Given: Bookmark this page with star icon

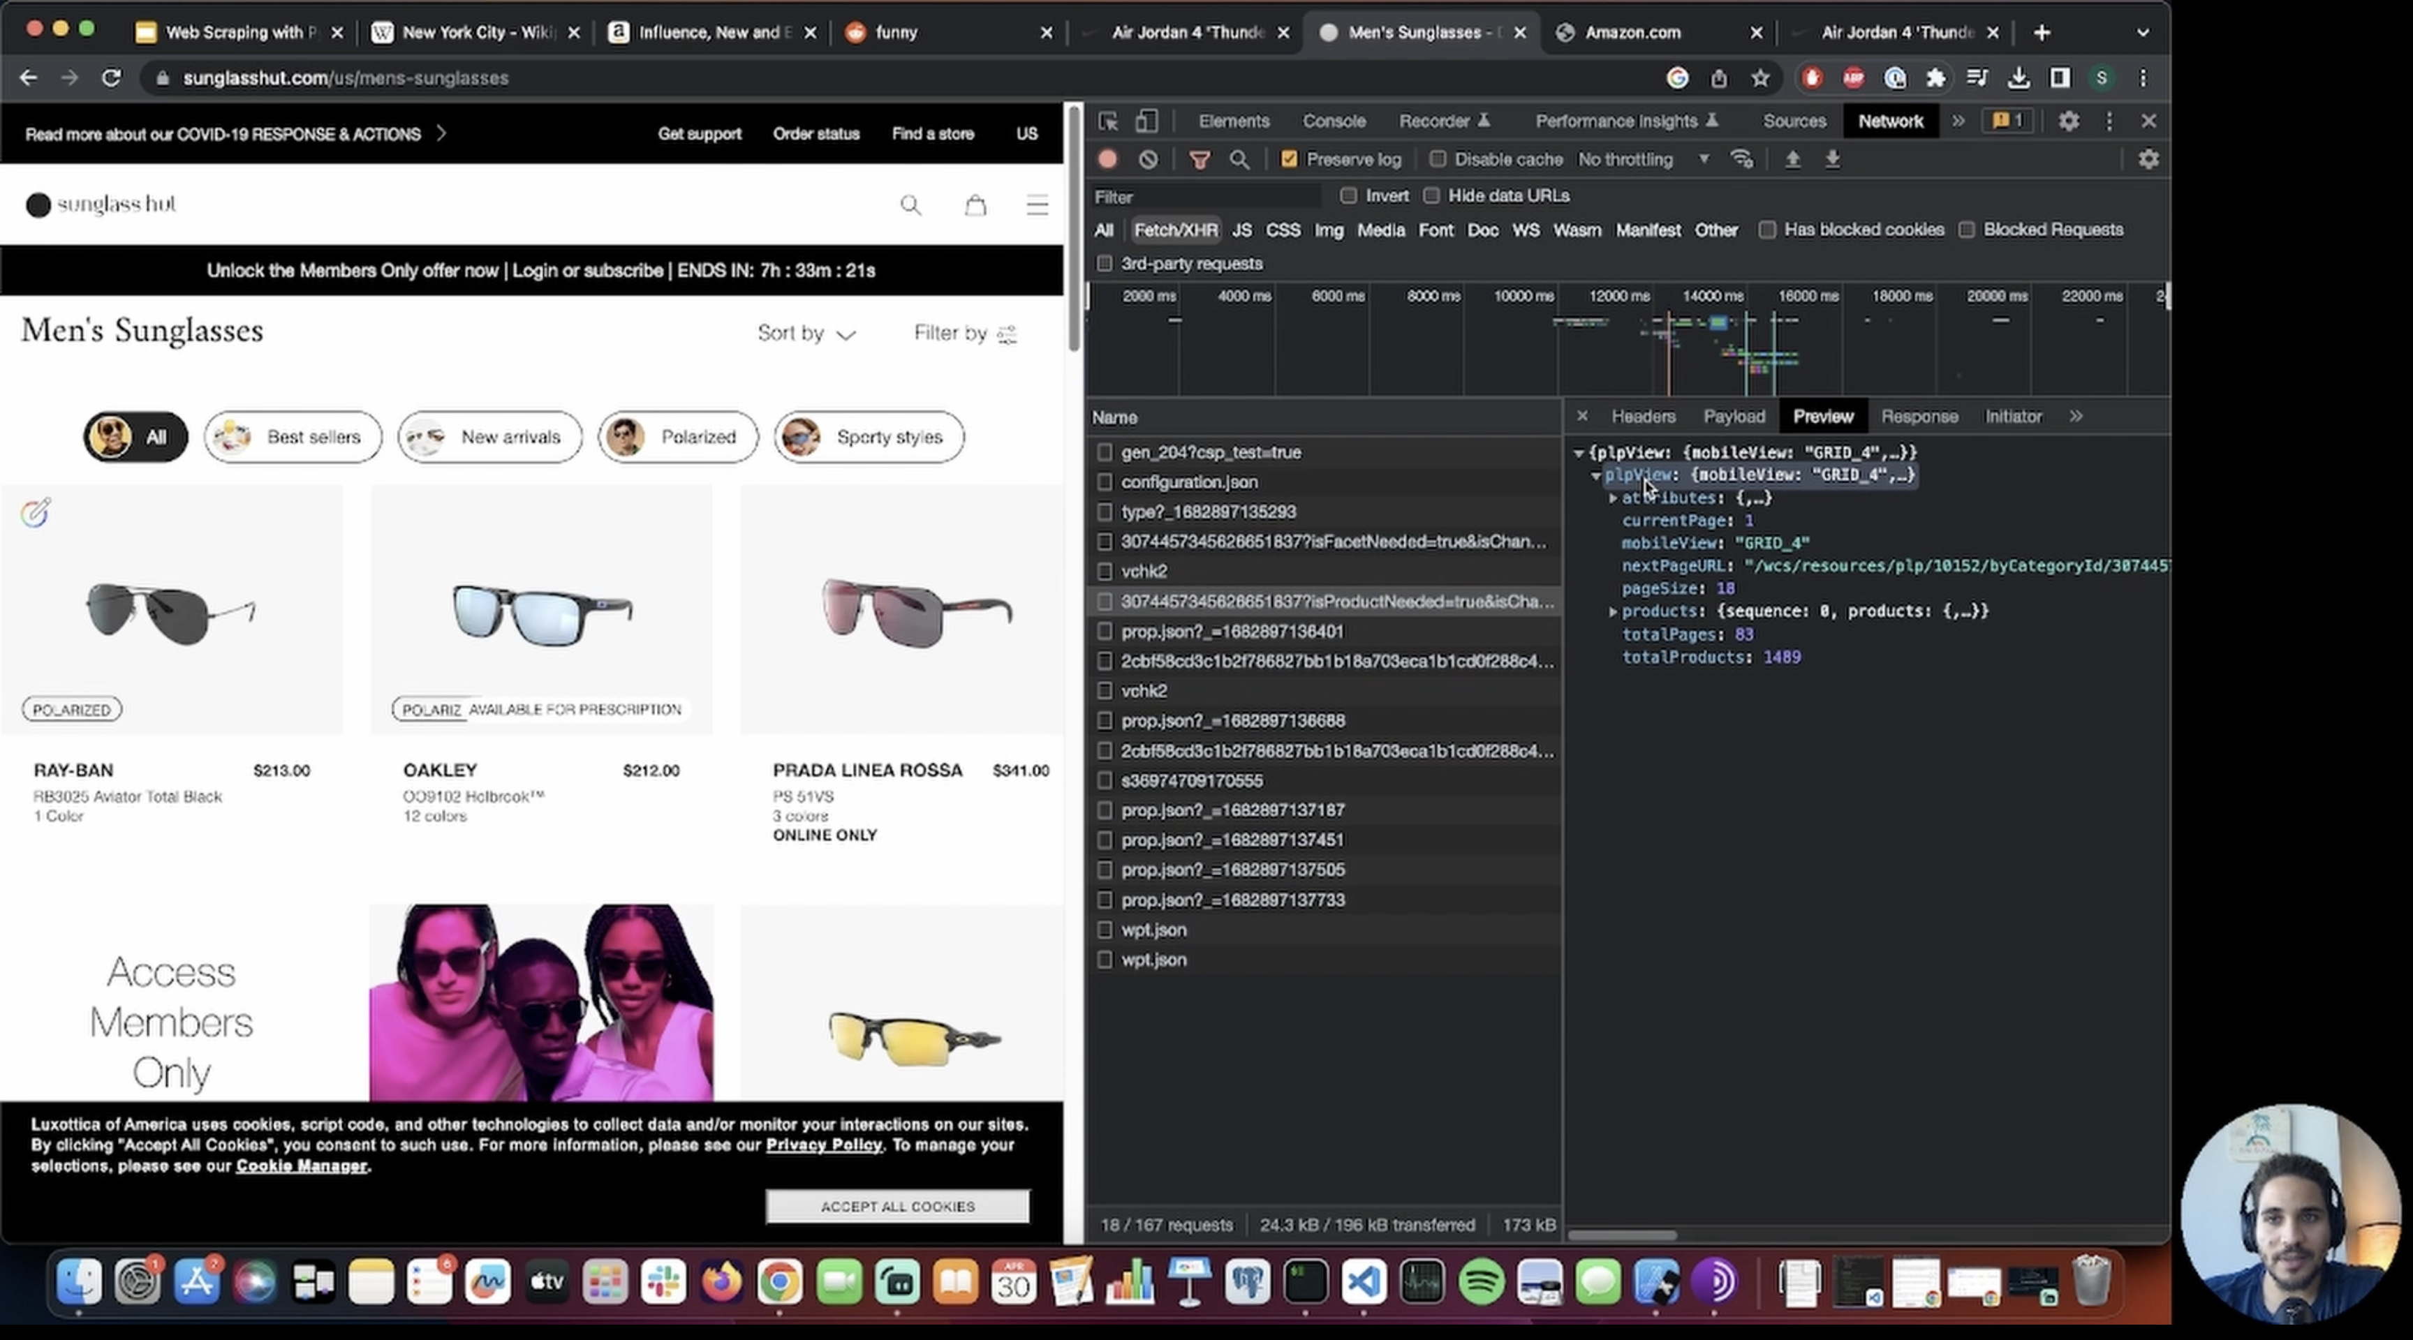Looking at the screenshot, I should pos(1760,77).
